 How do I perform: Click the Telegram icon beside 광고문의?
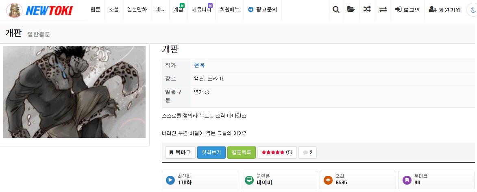tap(250, 10)
